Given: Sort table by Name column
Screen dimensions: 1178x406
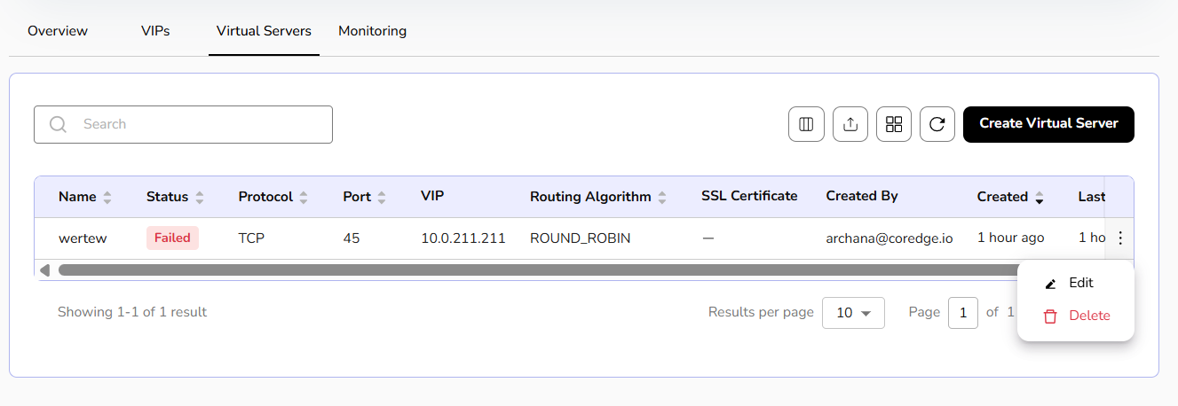Looking at the screenshot, I should 107,198.
